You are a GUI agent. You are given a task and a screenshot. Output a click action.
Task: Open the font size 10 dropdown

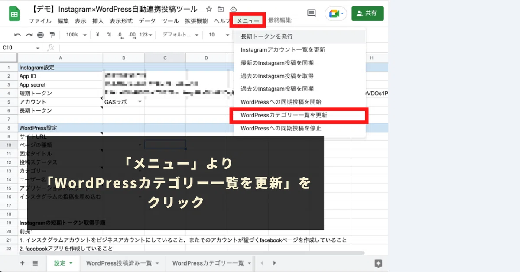(218, 35)
